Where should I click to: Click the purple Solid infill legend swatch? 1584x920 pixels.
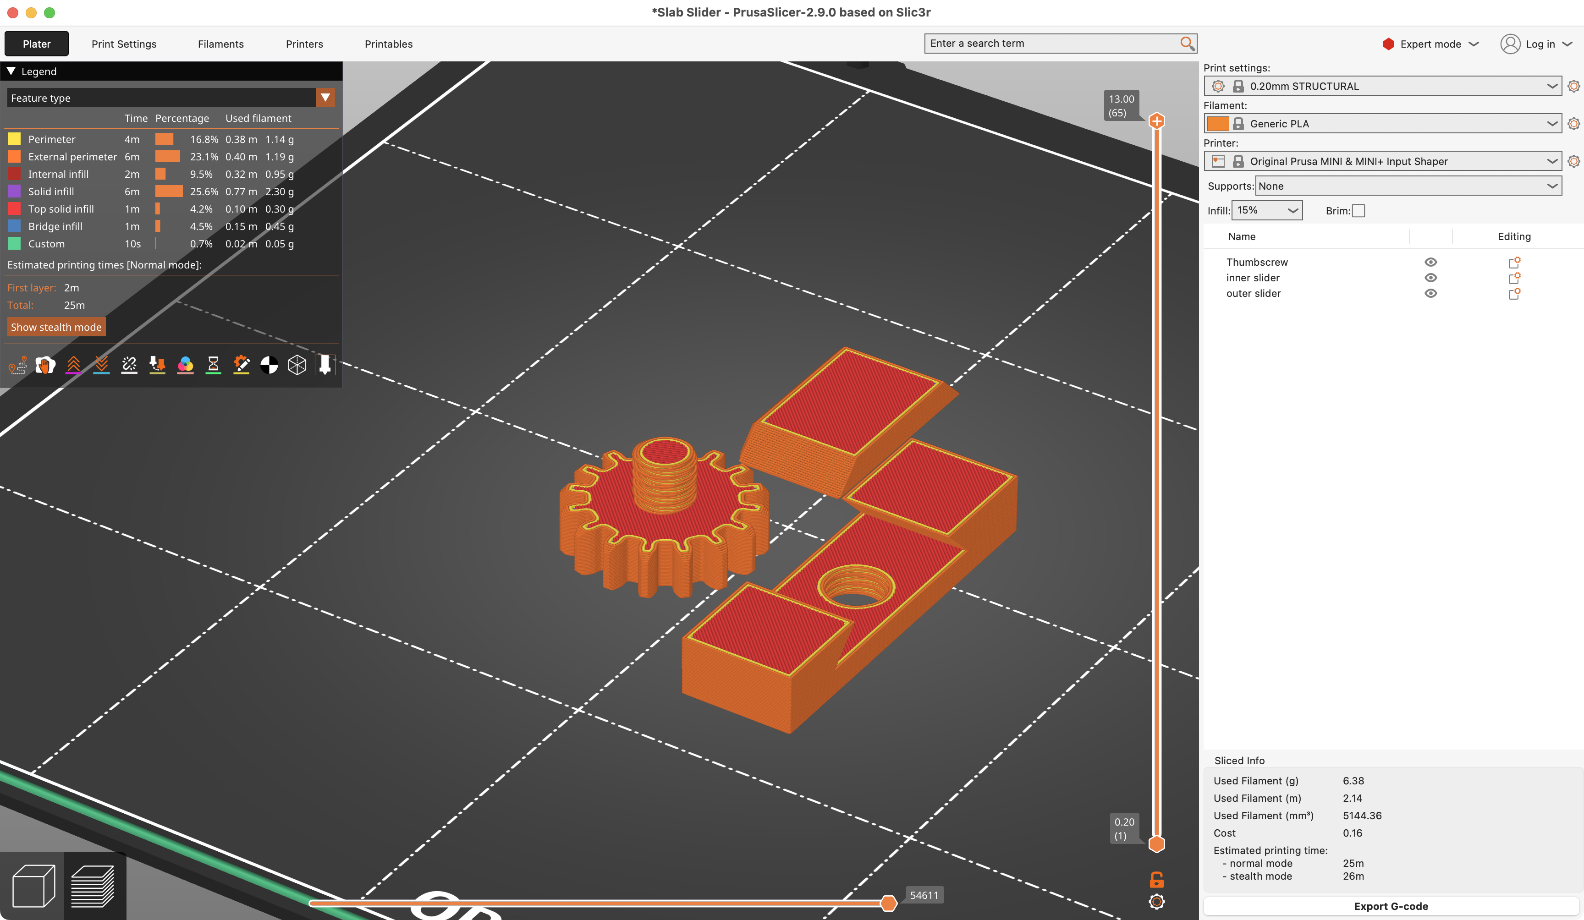(14, 191)
